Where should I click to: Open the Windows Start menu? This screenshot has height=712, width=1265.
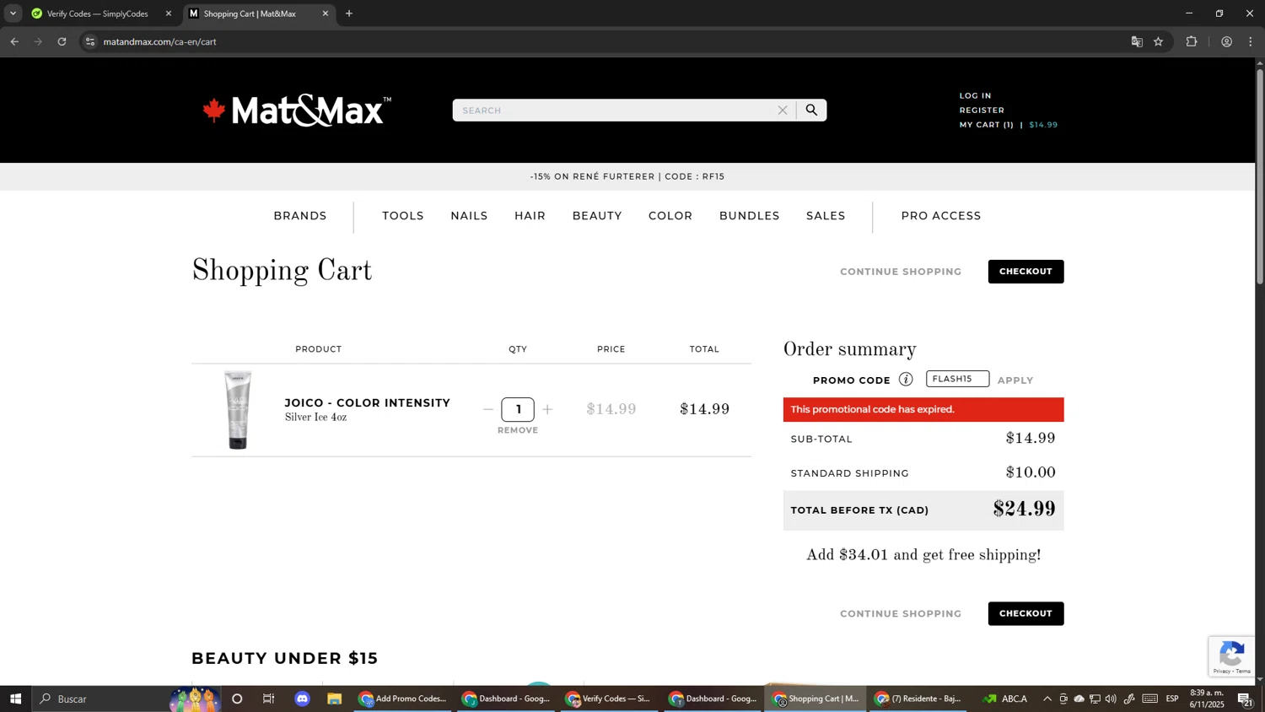click(15, 699)
